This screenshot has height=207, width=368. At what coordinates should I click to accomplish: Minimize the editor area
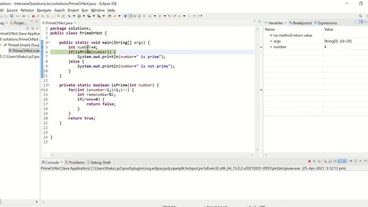click(255, 22)
